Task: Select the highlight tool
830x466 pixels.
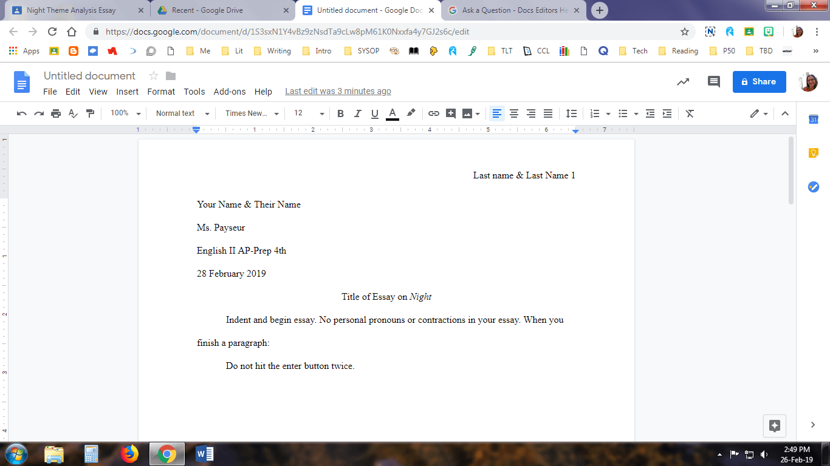Action: (x=411, y=113)
